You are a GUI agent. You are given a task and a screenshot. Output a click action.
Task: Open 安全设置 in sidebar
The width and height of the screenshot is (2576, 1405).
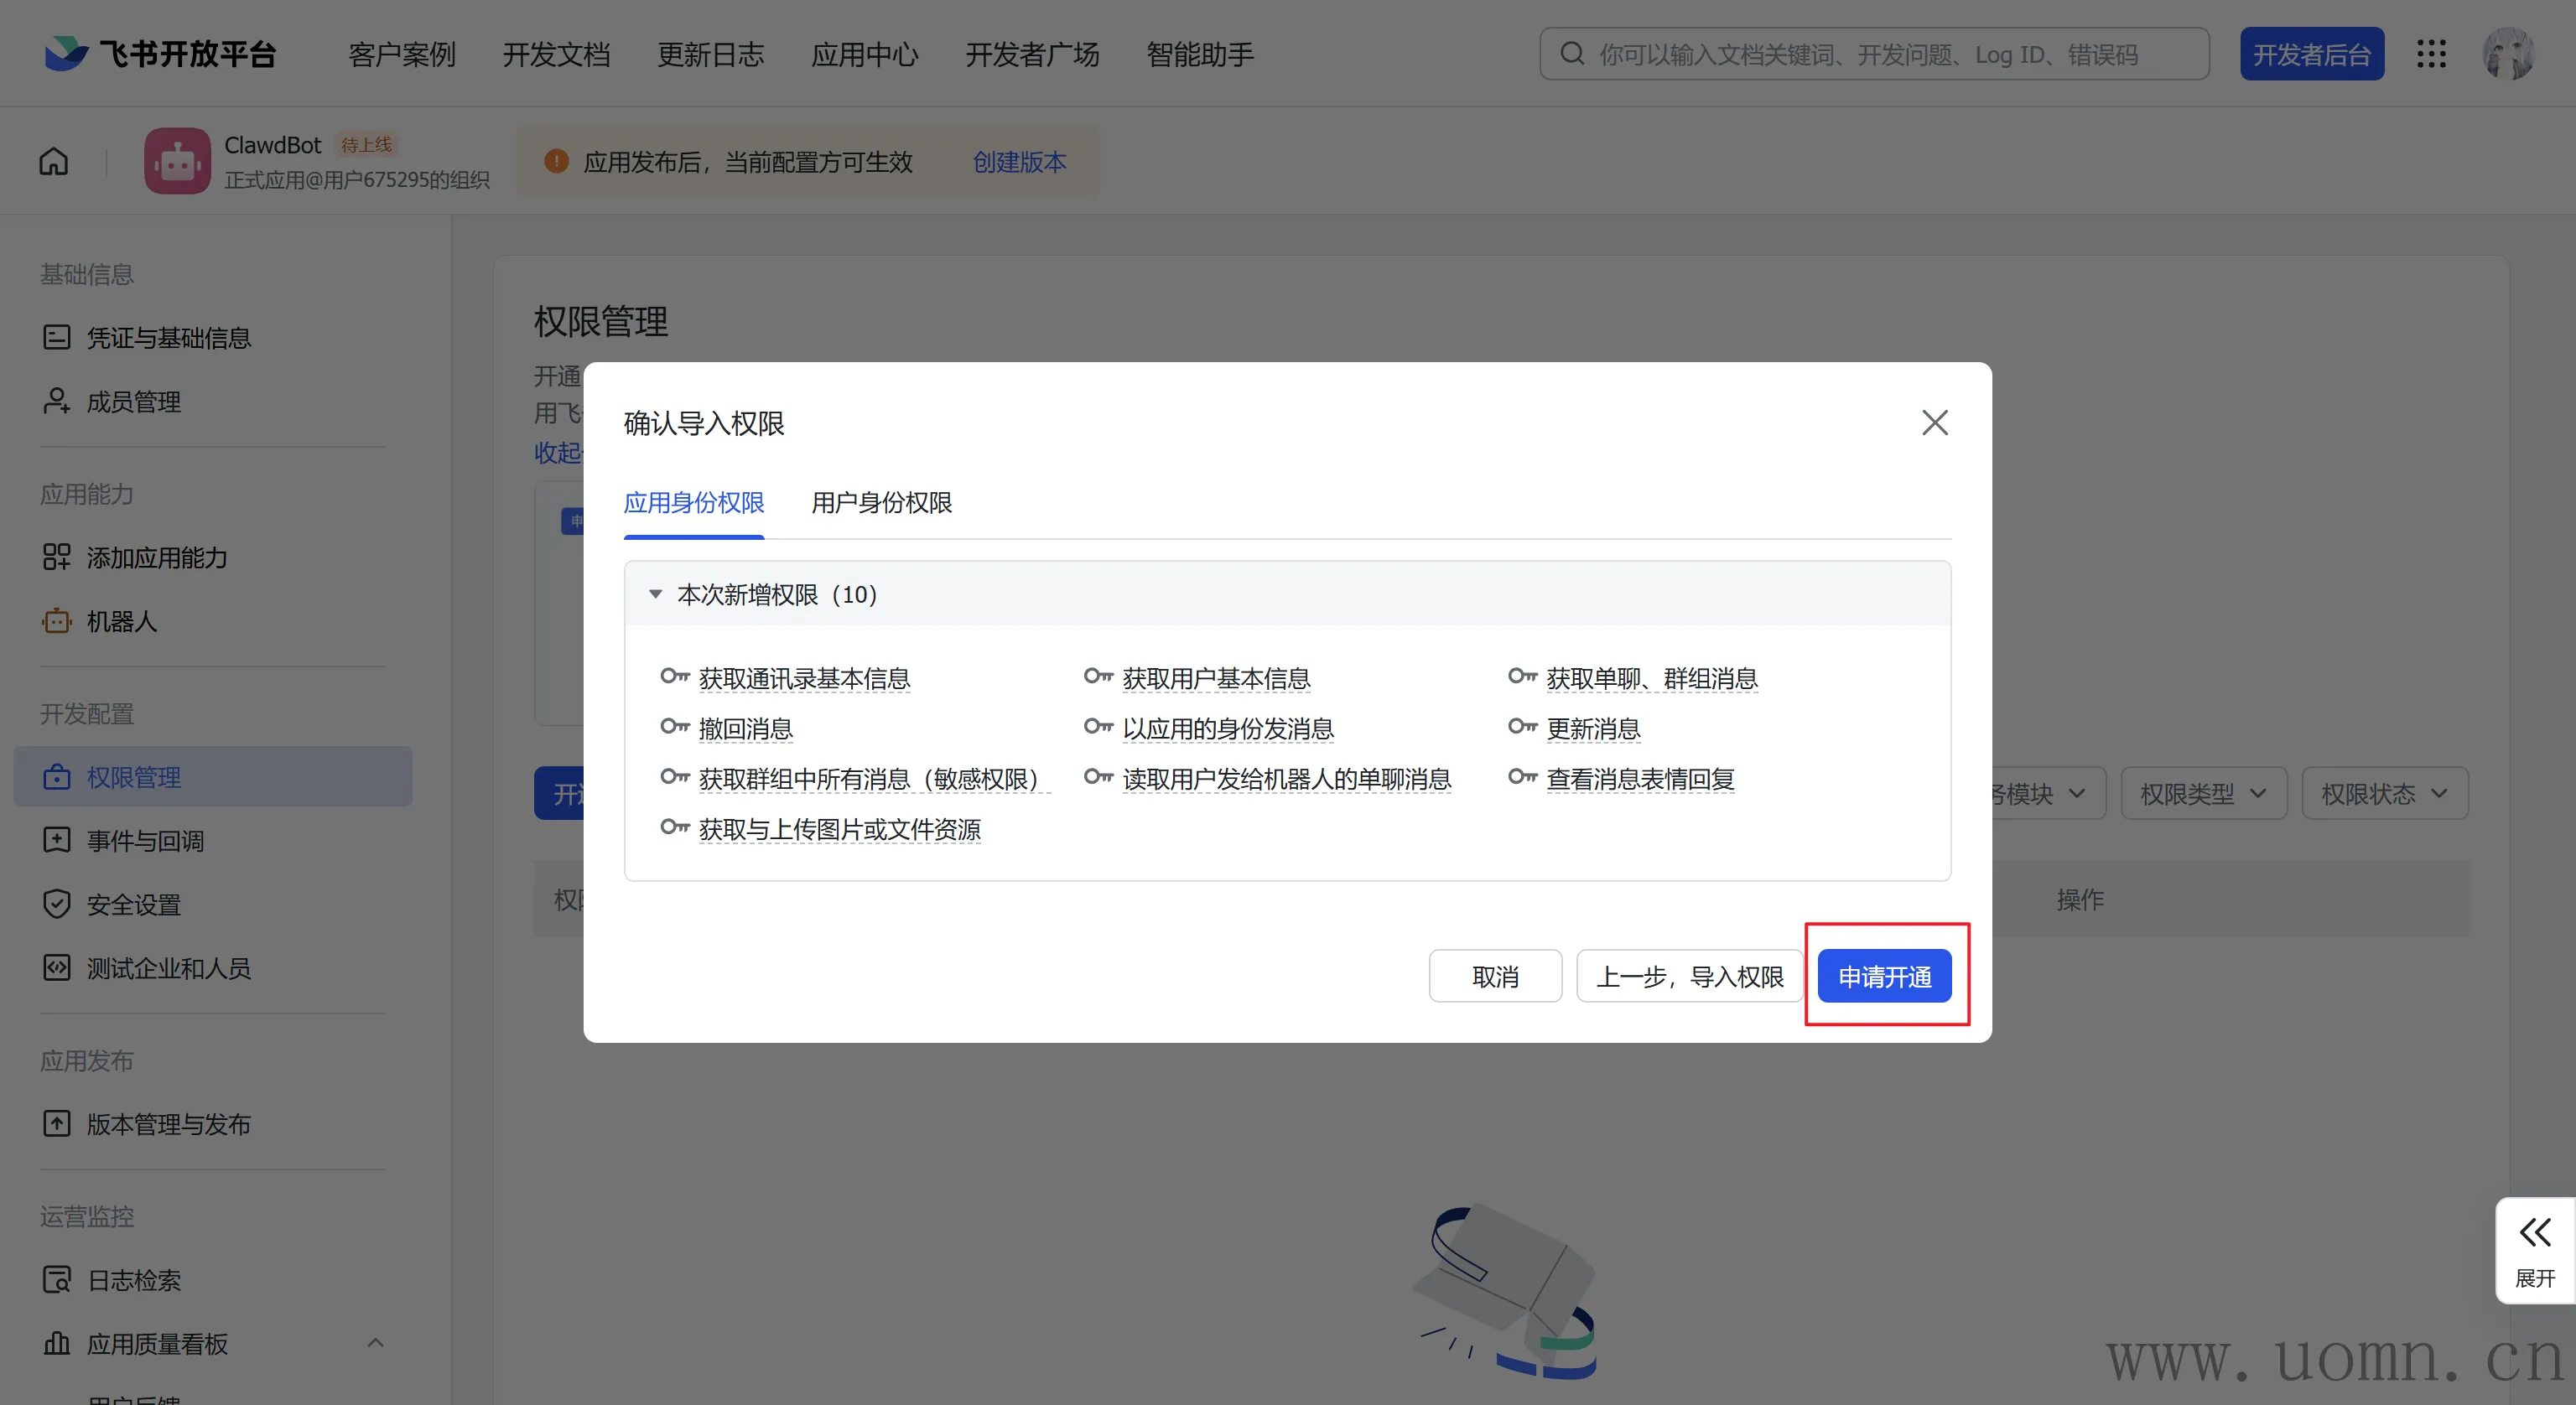pyautogui.click(x=133, y=905)
